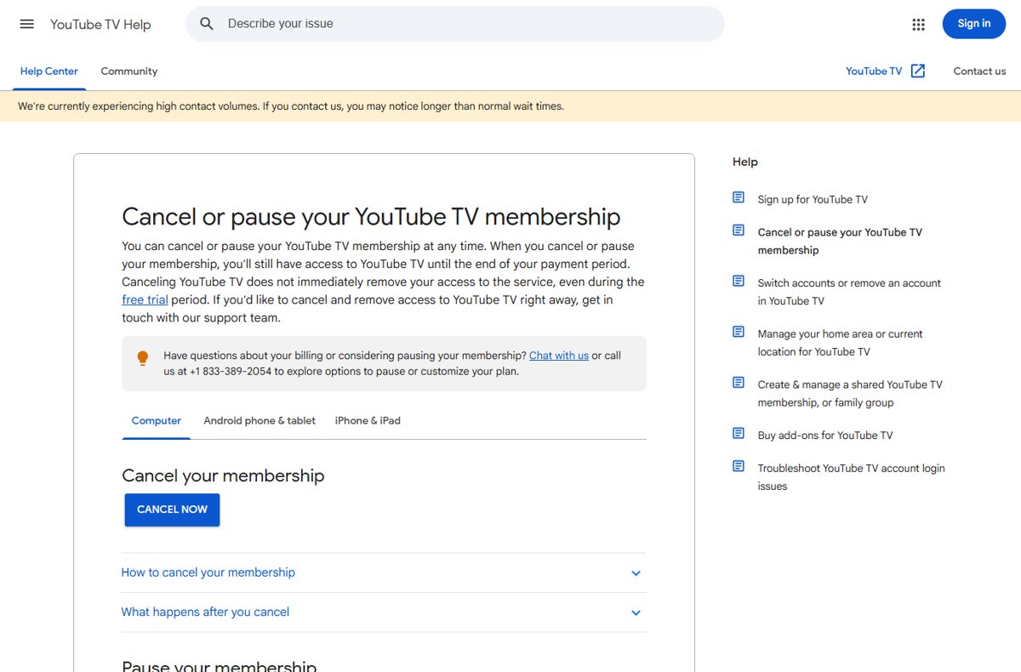The height and width of the screenshot is (672, 1021).
Task: Switch to the Help Center tab
Action: click(x=48, y=71)
